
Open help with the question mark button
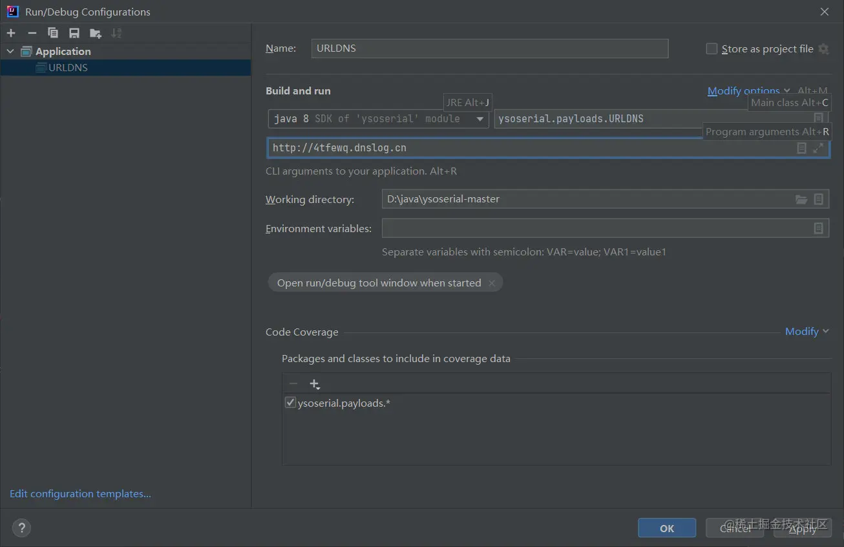[x=21, y=528]
